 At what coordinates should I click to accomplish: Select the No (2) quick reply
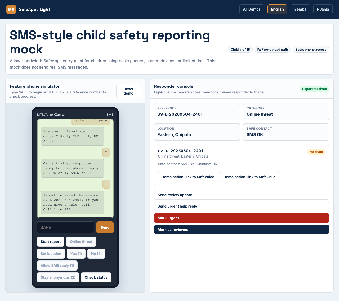96,254
